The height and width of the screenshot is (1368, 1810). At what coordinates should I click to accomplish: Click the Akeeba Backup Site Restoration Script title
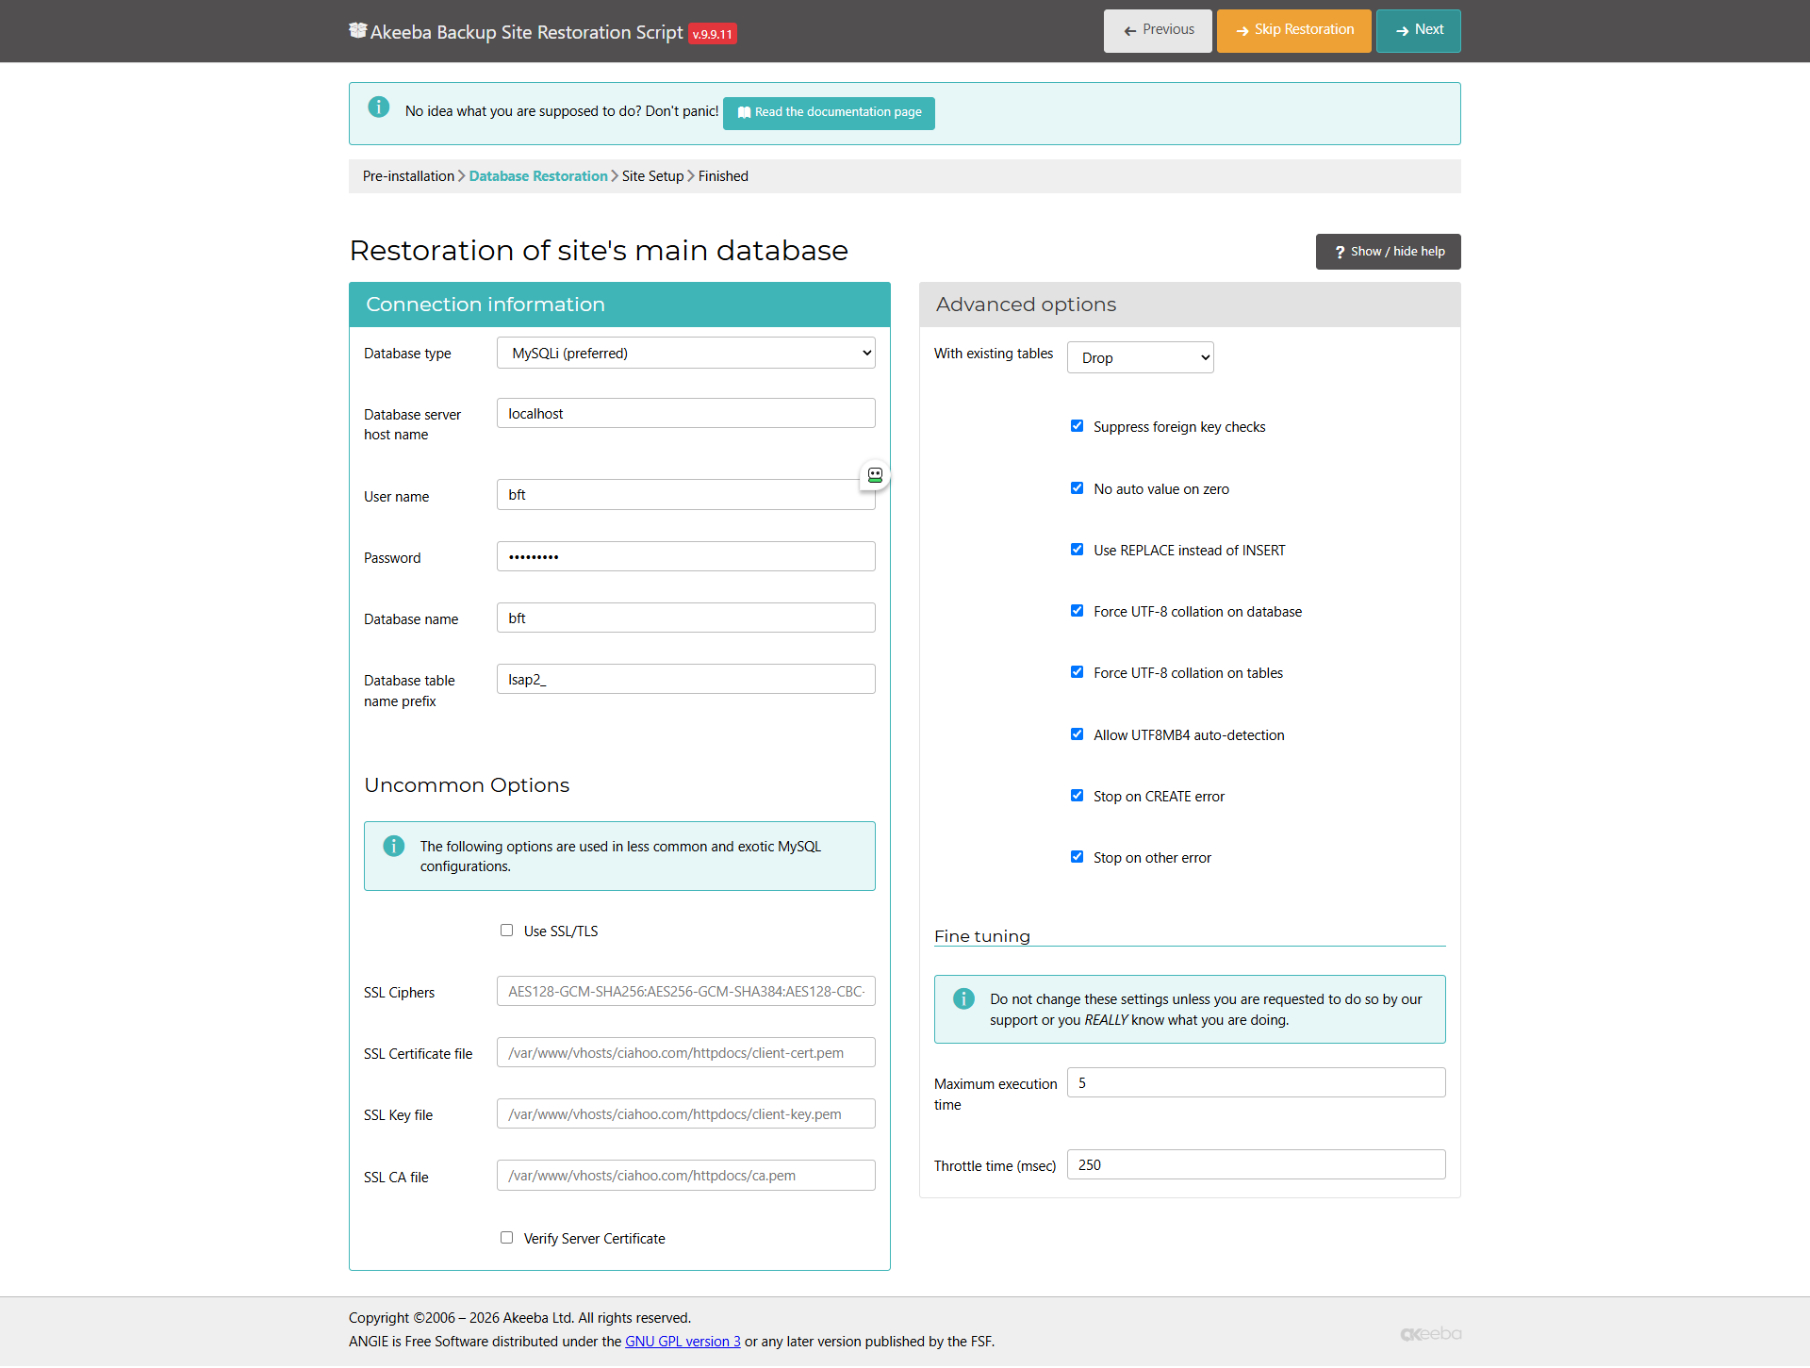click(x=526, y=32)
